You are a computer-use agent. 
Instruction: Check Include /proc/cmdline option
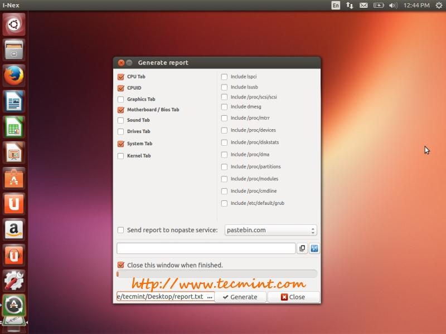(225, 191)
